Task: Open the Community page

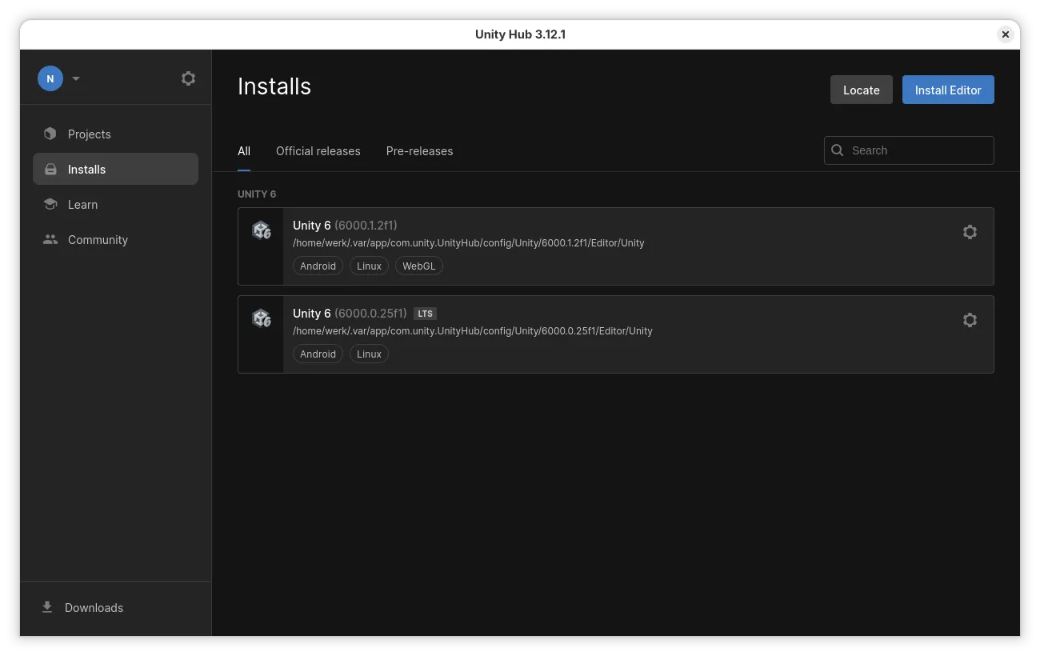Action: (x=98, y=240)
